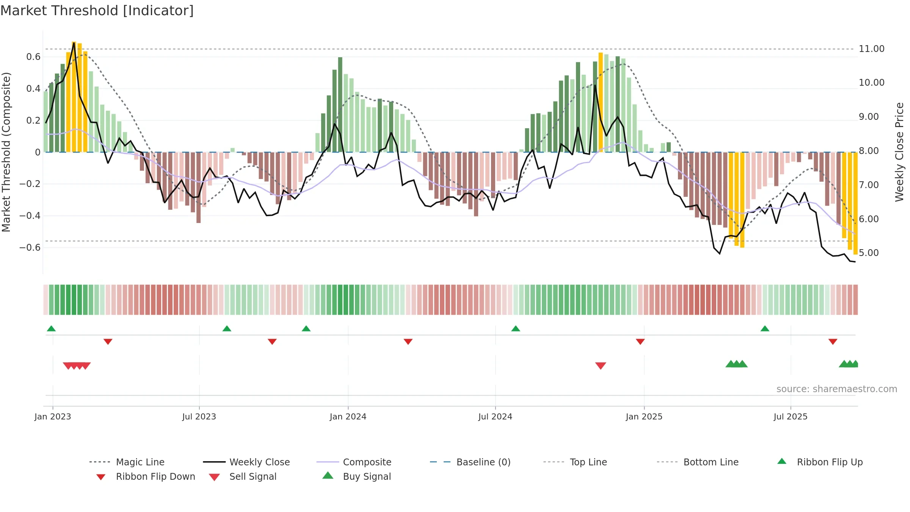Click the −0.6 tick on left axis
The width and height of the screenshot is (910, 512).
point(30,248)
